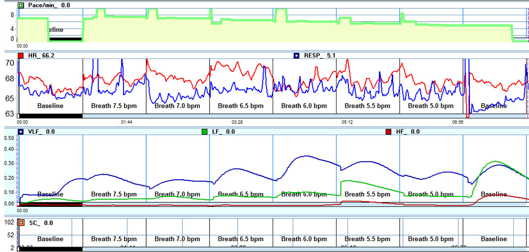Select Breath 5.5 bpm segment in SC graph

pos(368,239)
